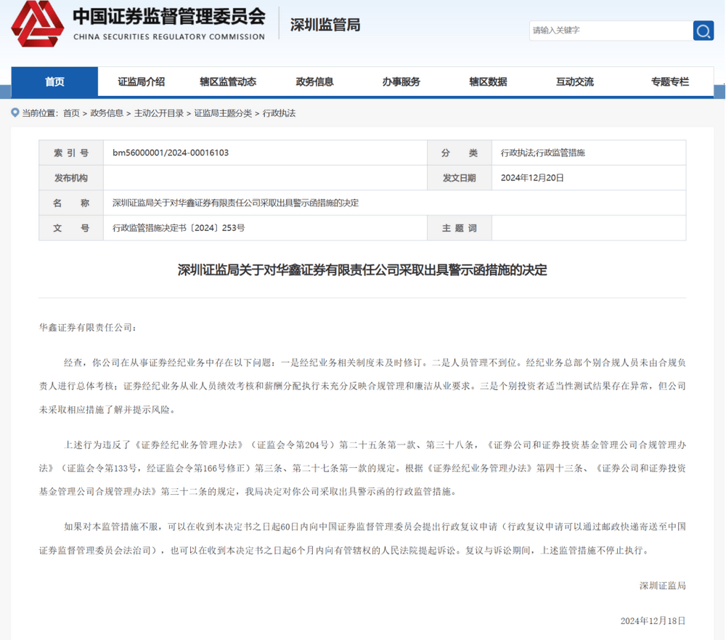Select index number bm56000001/2024-00016103
This screenshot has height=640, width=726.
coord(171,153)
